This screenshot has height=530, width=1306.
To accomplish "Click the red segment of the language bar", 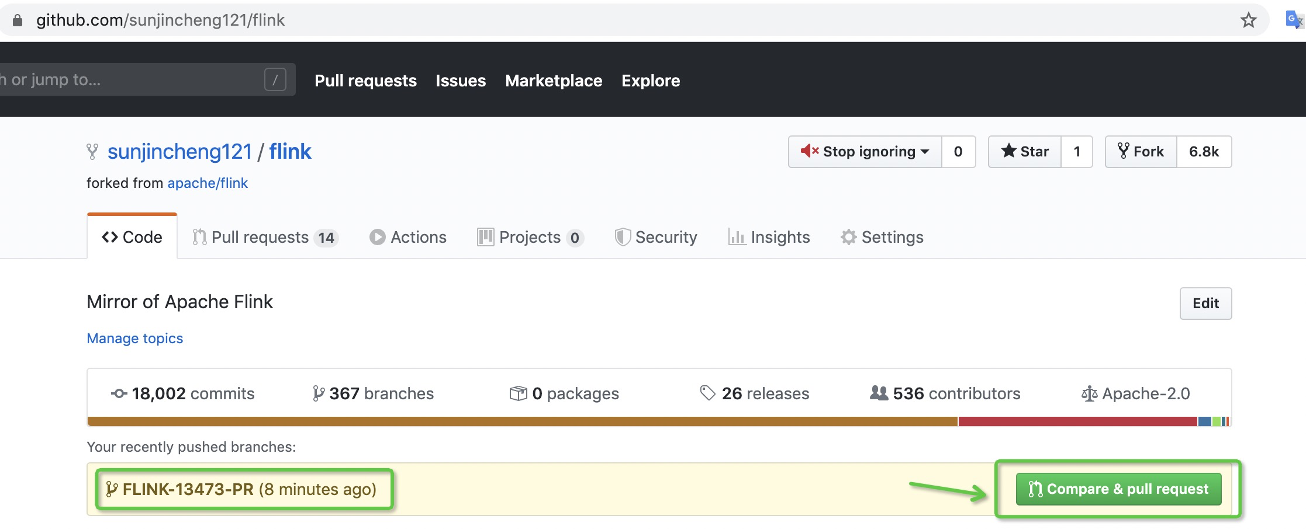I will coord(1078,421).
